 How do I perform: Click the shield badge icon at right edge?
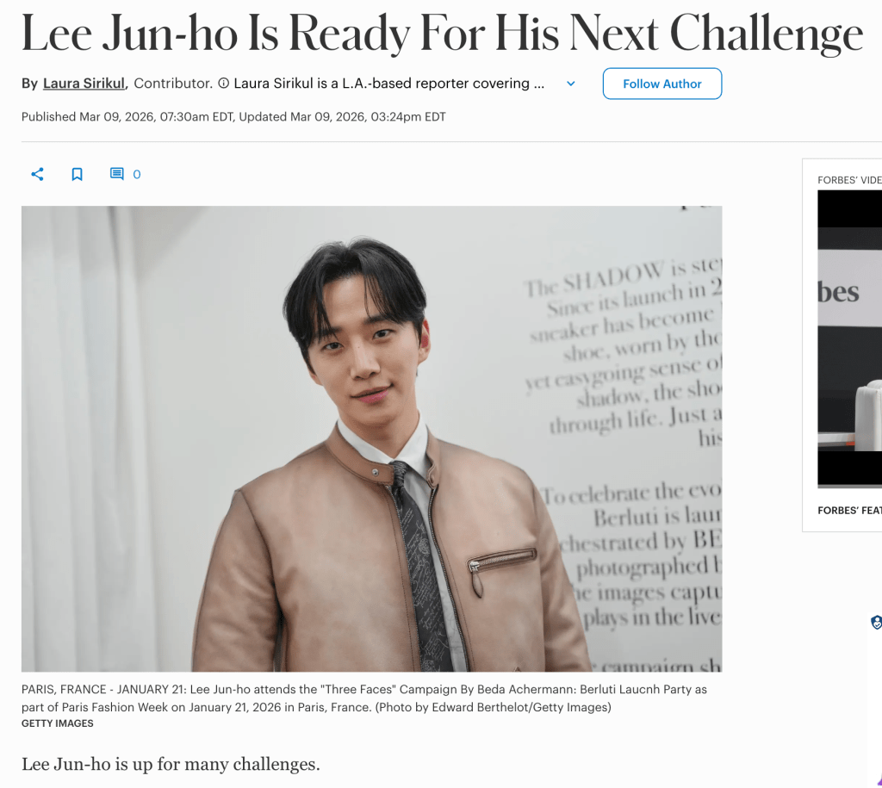point(876,622)
